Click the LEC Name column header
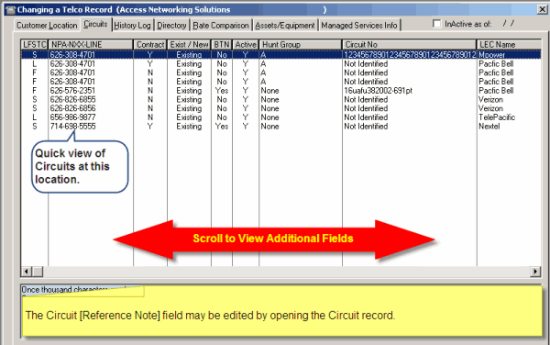This screenshot has width=550, height=345. pos(509,45)
